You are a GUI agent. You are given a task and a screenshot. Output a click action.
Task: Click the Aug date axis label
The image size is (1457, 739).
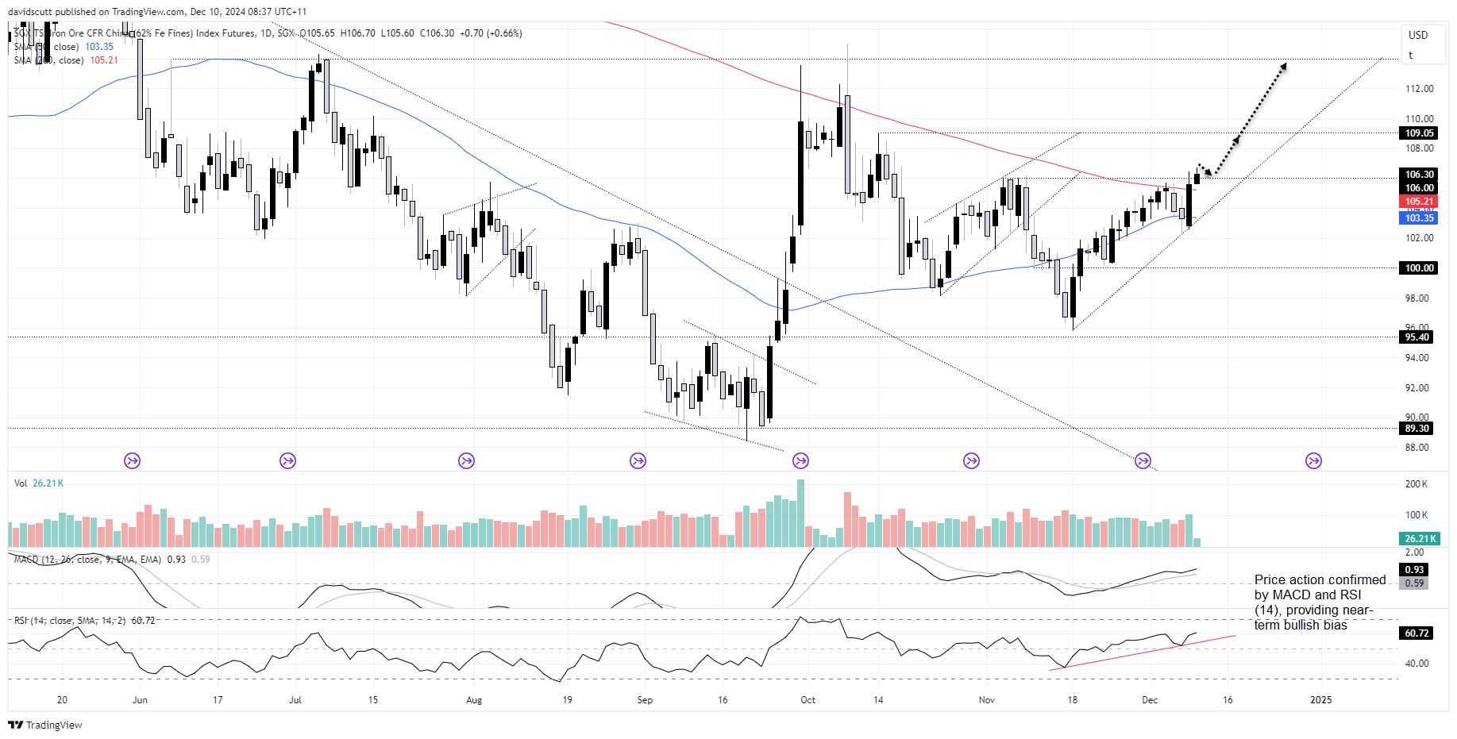(x=474, y=700)
